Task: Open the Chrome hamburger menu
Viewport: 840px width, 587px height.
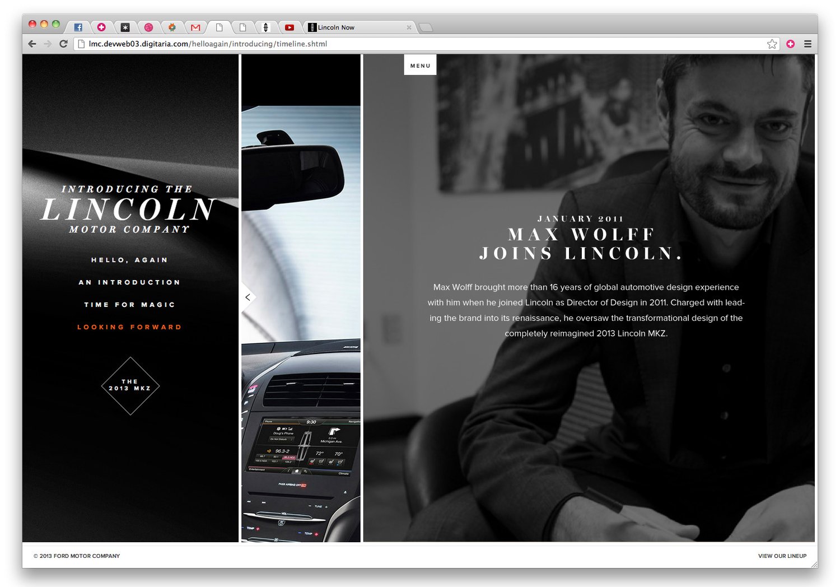Action: pos(808,44)
